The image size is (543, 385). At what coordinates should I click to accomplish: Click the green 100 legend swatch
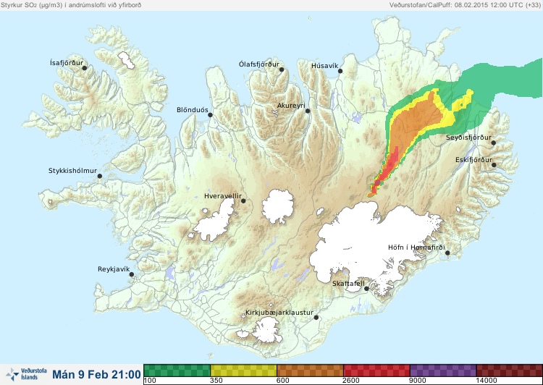pos(177,371)
